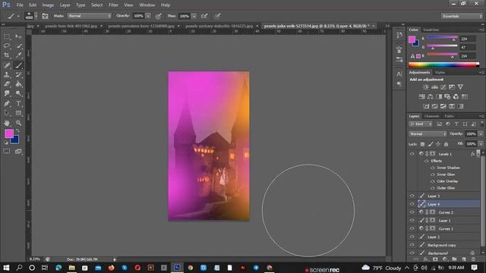Select the Clone Stamp tool
486x273 pixels.
tap(7, 74)
